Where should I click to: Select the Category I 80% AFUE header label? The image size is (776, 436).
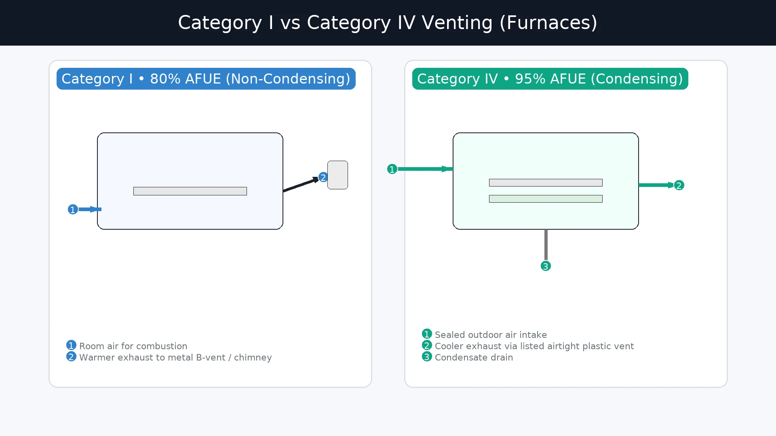tap(206, 79)
